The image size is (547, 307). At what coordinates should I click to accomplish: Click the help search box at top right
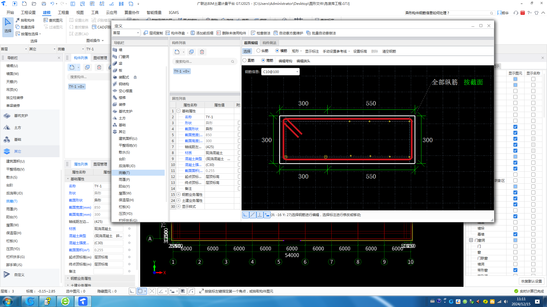[x=449, y=13]
